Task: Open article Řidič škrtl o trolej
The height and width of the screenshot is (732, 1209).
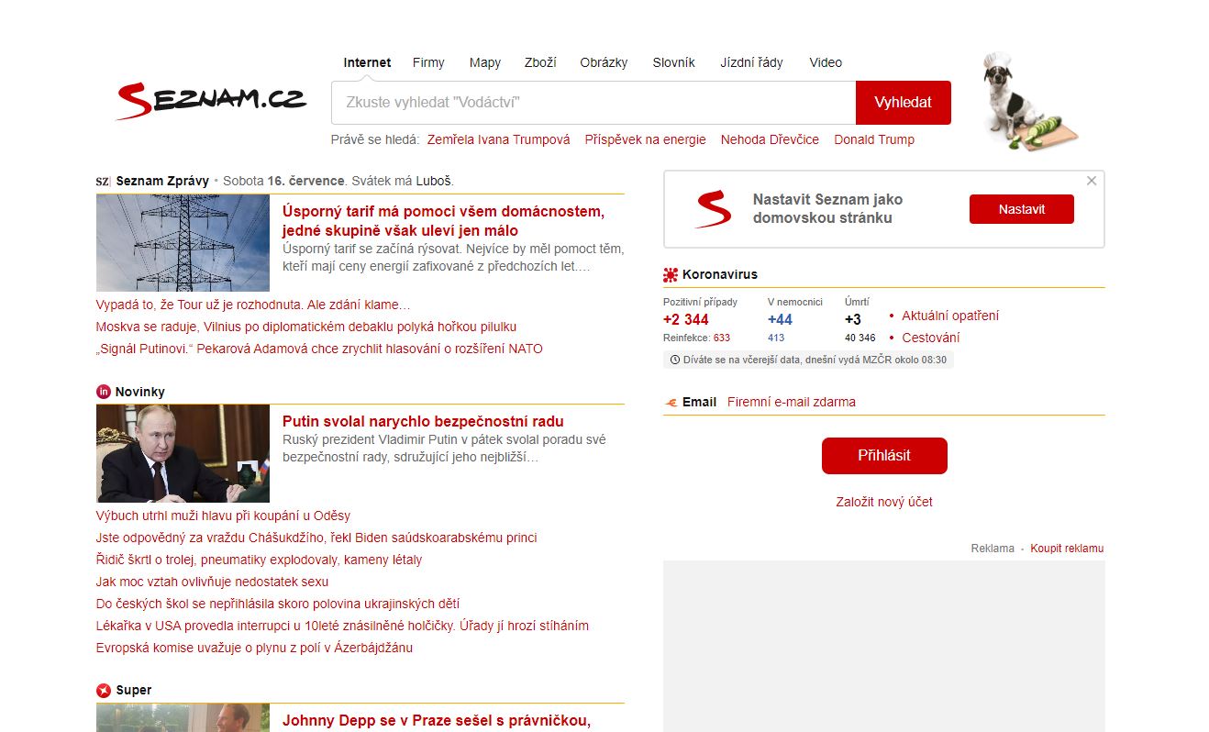Action: 260,560
